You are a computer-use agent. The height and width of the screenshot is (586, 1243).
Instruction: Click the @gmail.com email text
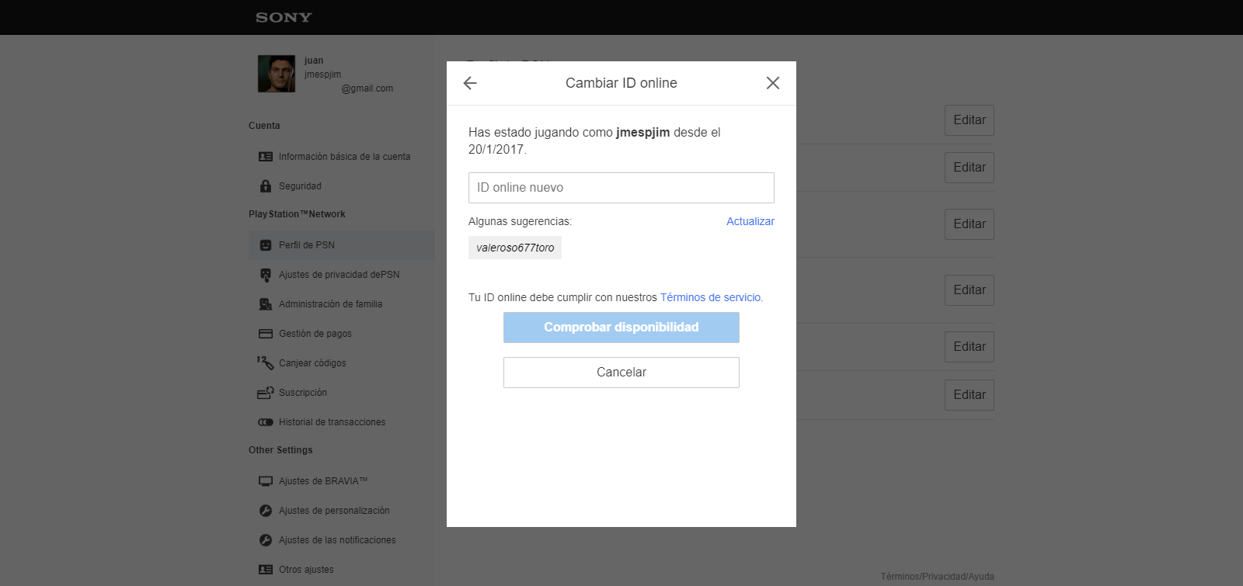coord(367,88)
